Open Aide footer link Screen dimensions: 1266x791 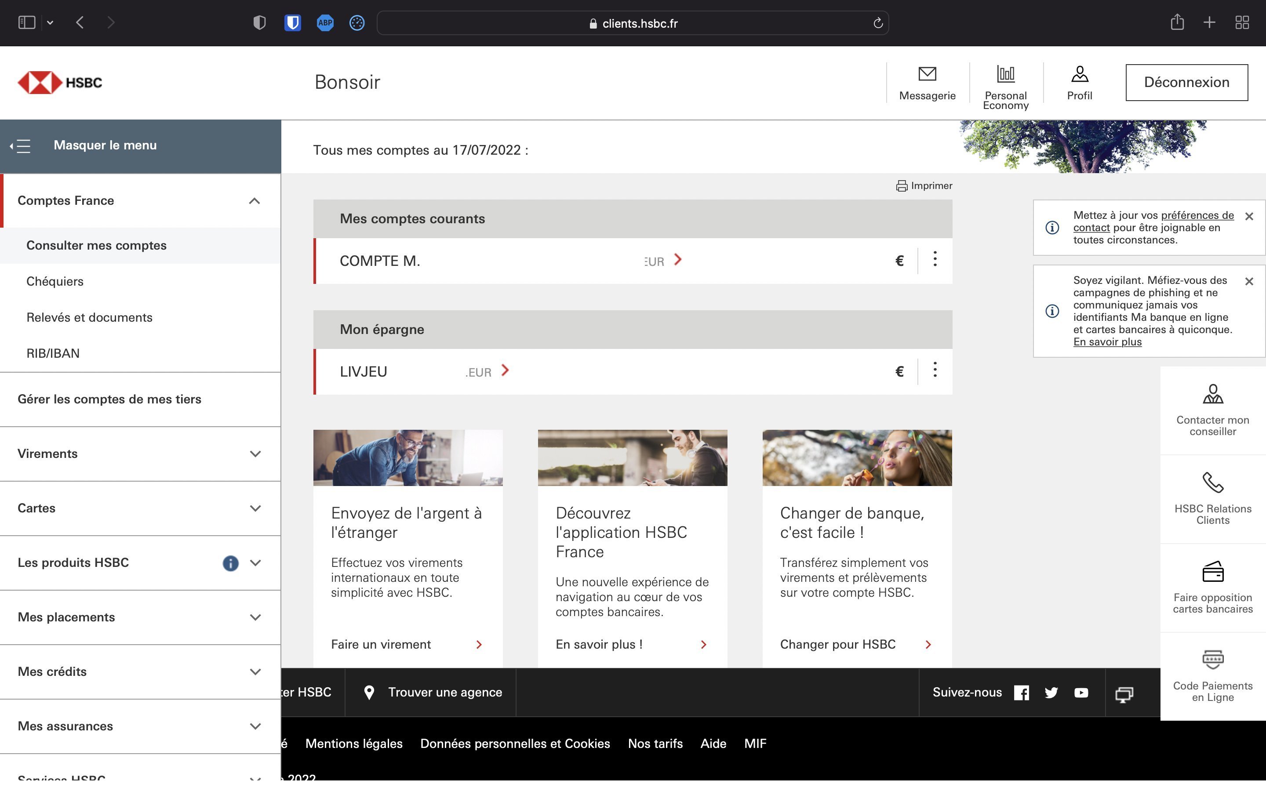713,744
